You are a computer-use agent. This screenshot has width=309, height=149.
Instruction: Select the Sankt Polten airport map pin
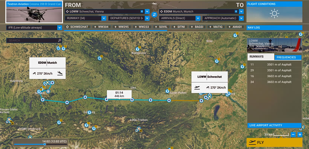pyautogui.click(x=167, y=91)
